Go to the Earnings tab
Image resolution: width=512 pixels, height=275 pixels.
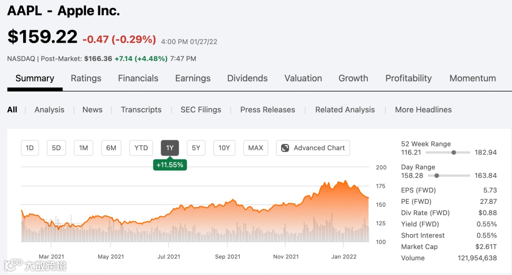click(192, 78)
